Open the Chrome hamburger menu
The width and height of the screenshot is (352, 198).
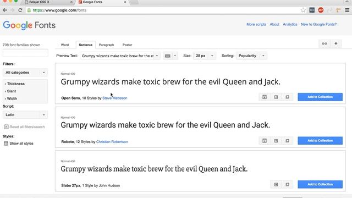pos(347,10)
